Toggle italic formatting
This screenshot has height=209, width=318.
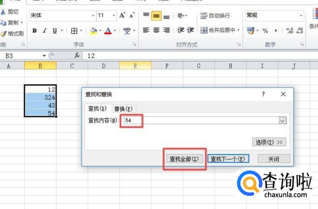click(x=45, y=31)
